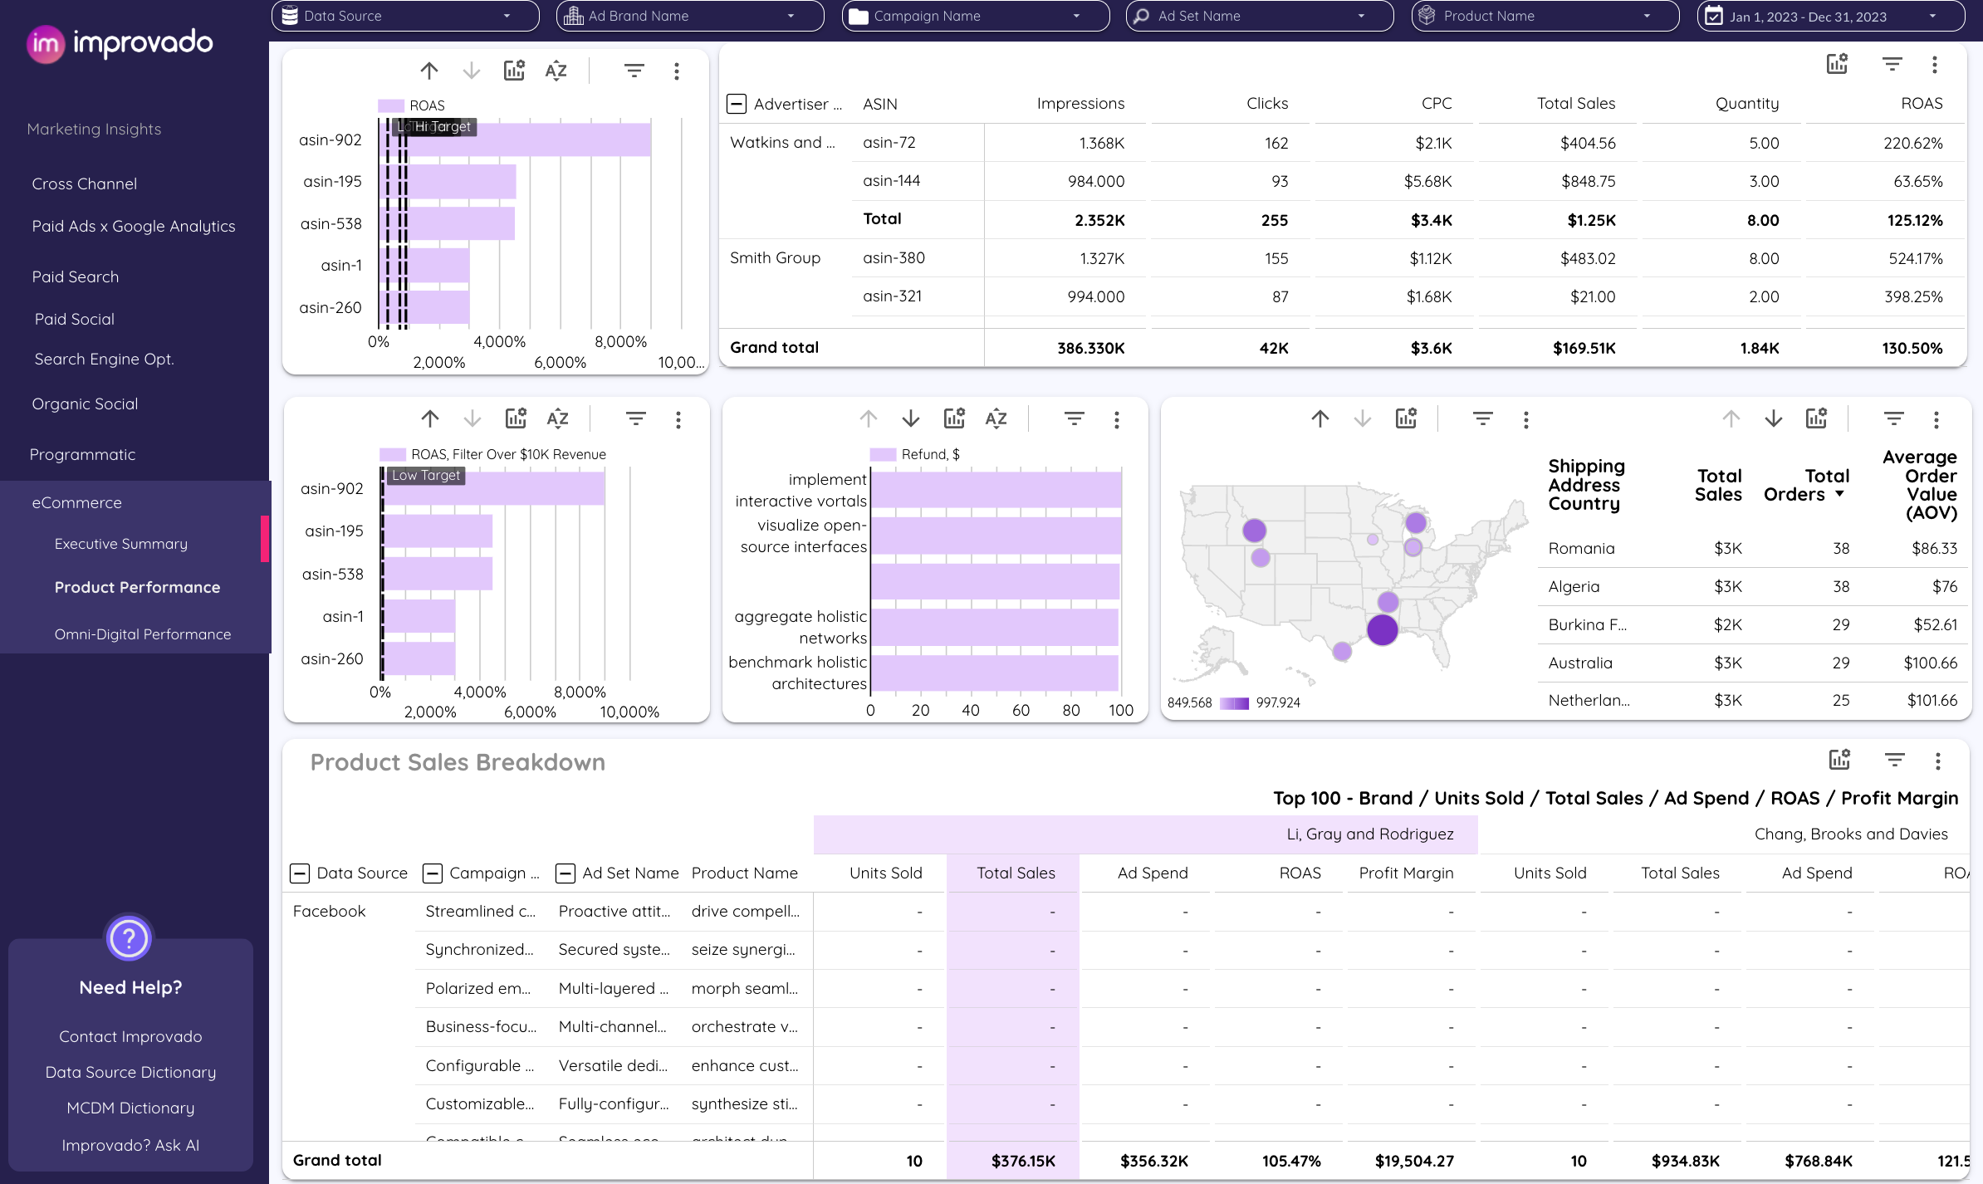Screen dimensions: 1983x1184
Task: Collapse the Campaign column grouping
Action: 432,873
